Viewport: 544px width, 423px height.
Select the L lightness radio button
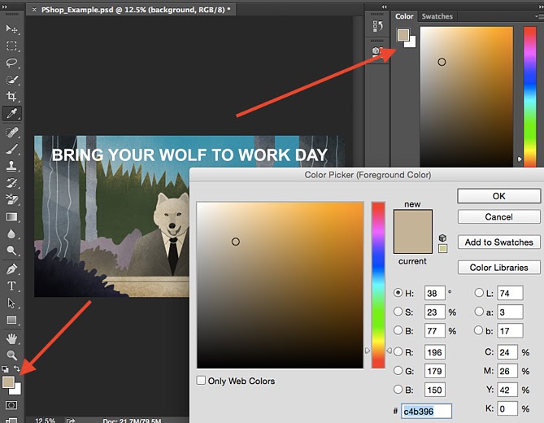479,293
